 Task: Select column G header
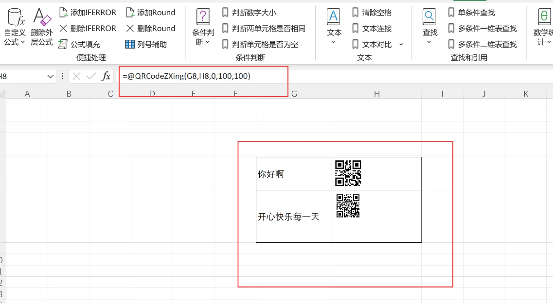tap(294, 94)
